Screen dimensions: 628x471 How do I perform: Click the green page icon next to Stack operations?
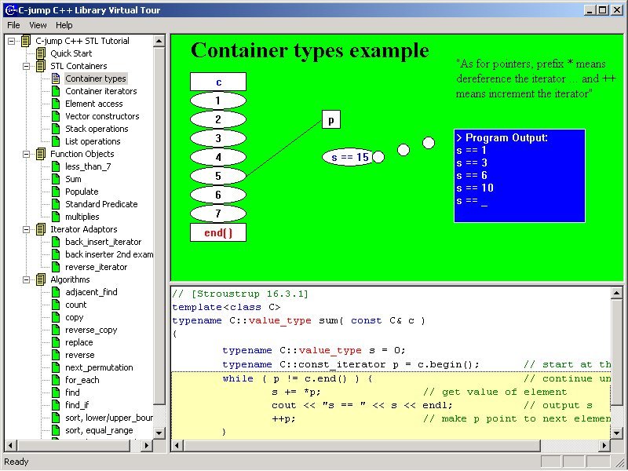(x=56, y=129)
